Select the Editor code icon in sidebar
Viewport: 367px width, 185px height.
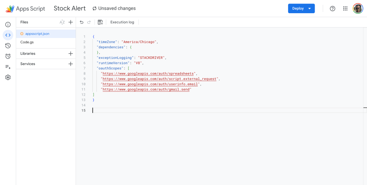tap(8, 35)
